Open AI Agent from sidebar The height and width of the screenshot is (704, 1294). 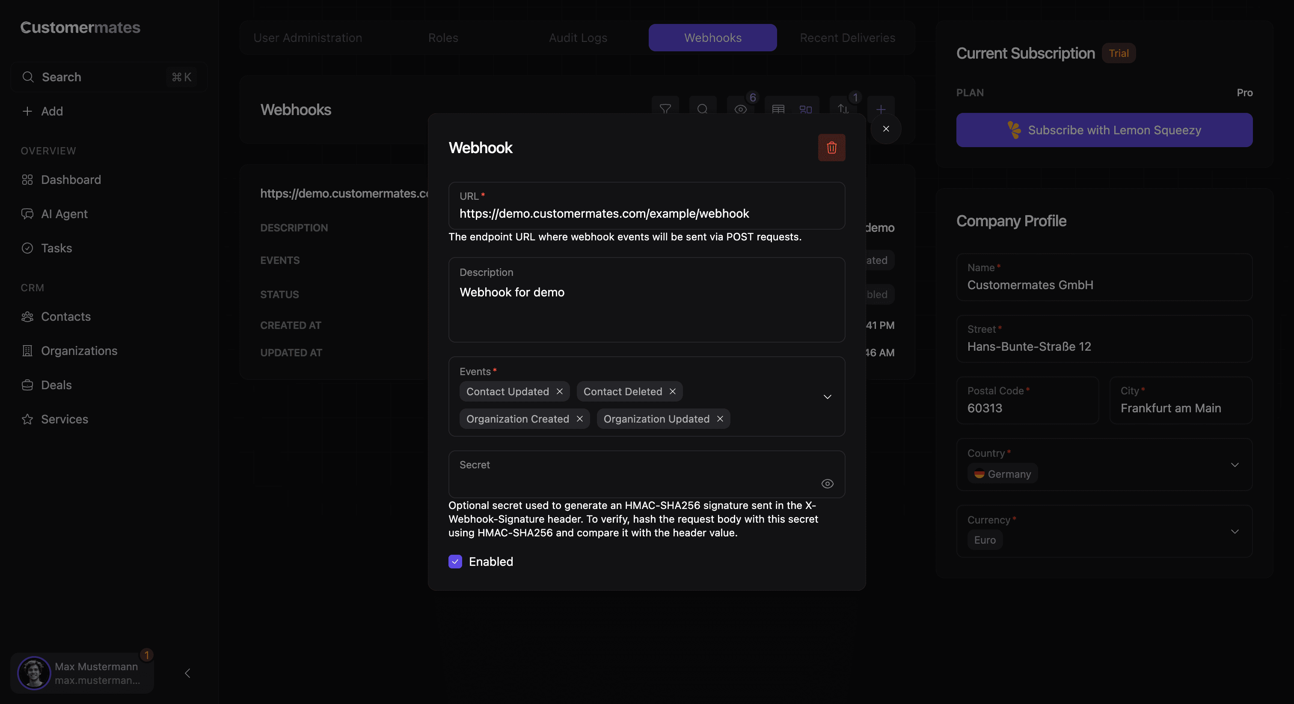64,214
